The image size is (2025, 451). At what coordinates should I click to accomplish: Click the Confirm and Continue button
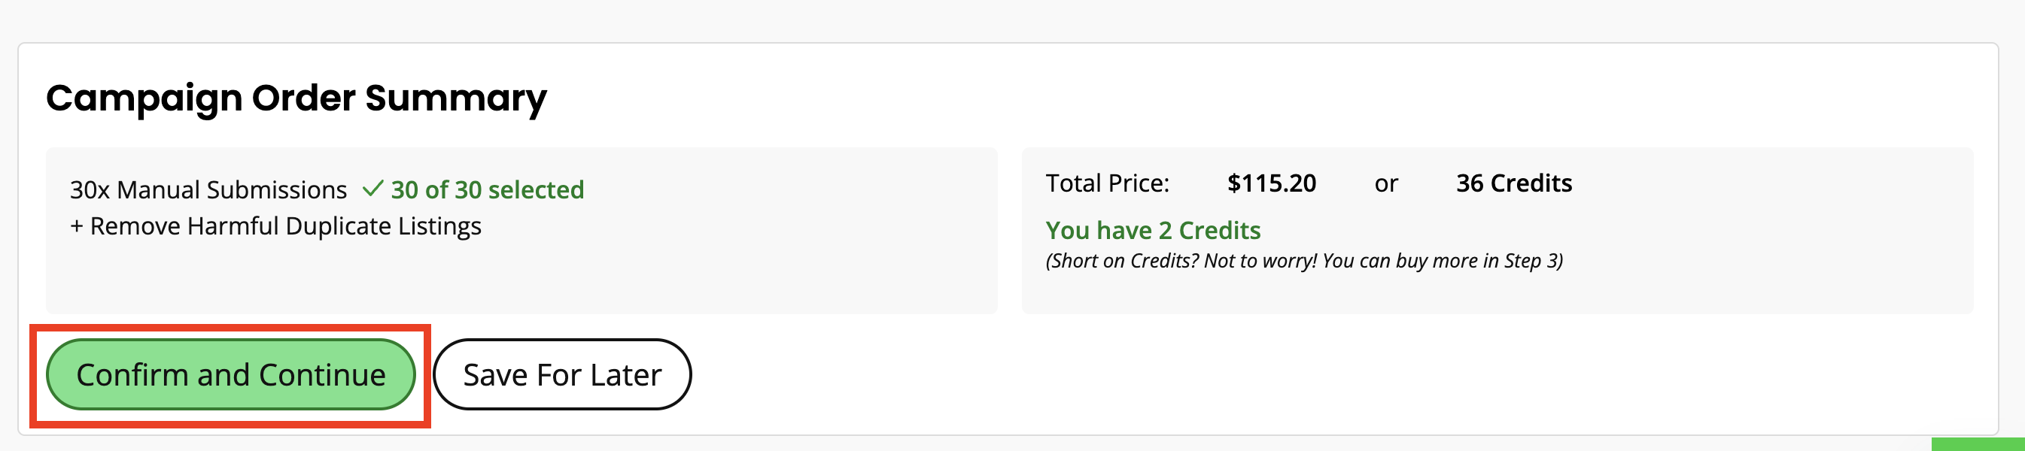point(230,375)
